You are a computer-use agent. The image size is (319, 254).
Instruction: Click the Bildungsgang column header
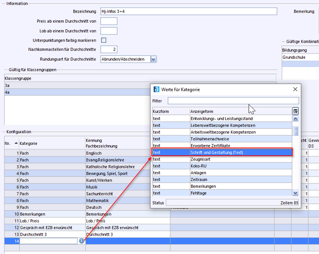(x=301, y=50)
